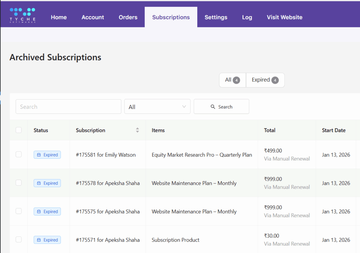The image size is (360, 253).
Task: Sort by Subscription column arrows
Action: coord(137,130)
